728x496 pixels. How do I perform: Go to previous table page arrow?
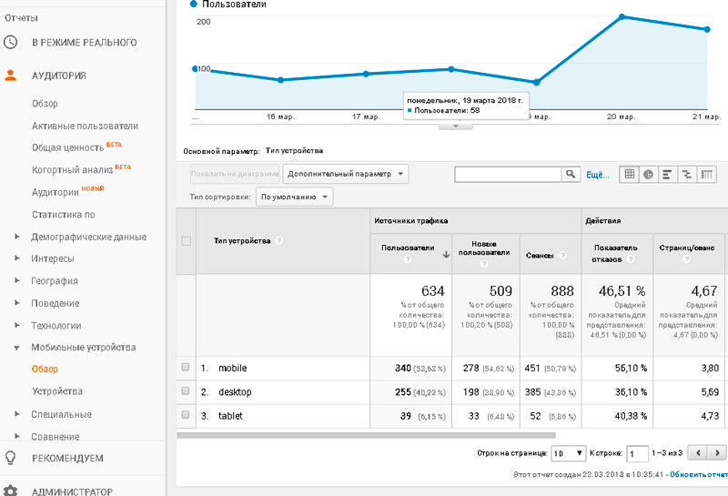tap(697, 452)
